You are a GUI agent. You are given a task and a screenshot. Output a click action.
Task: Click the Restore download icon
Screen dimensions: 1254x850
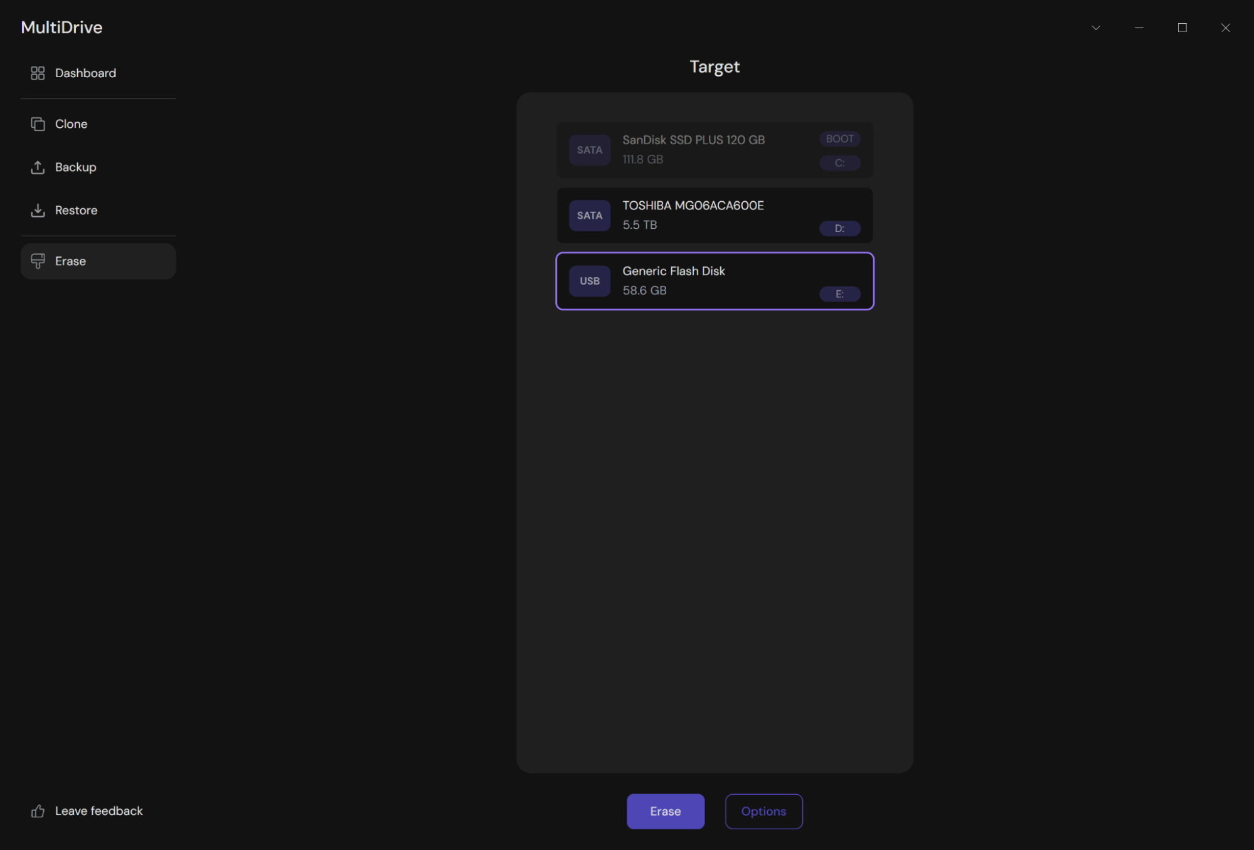coord(38,211)
